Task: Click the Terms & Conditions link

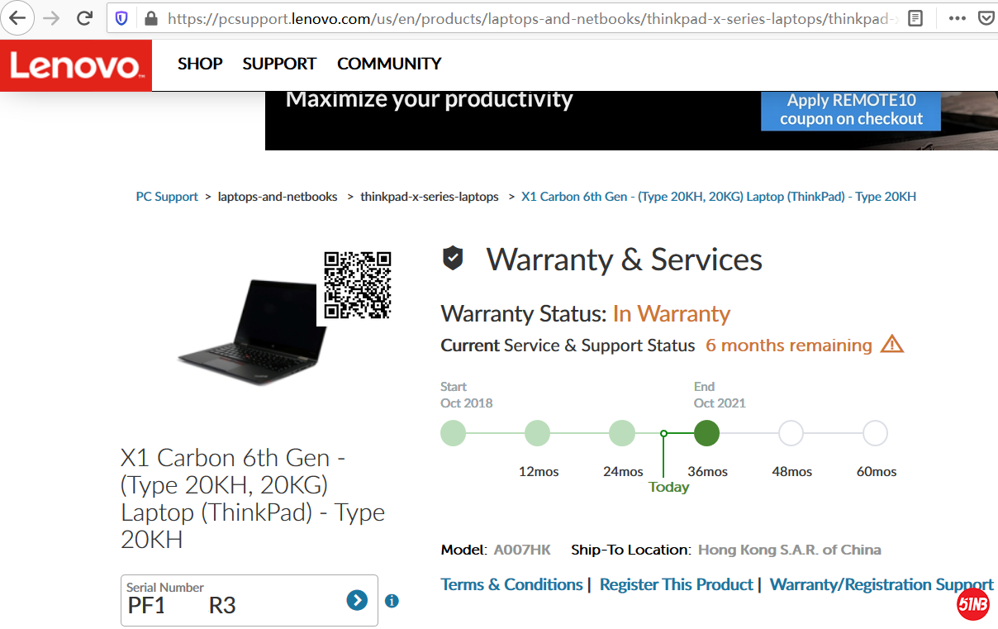Action: pyautogui.click(x=511, y=584)
